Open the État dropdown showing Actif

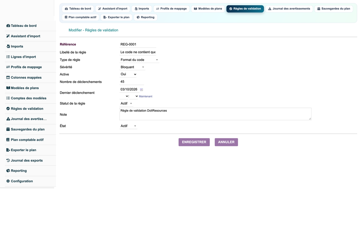coord(128,126)
